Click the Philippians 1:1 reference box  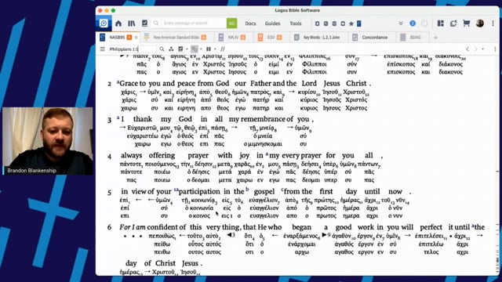(x=132, y=49)
